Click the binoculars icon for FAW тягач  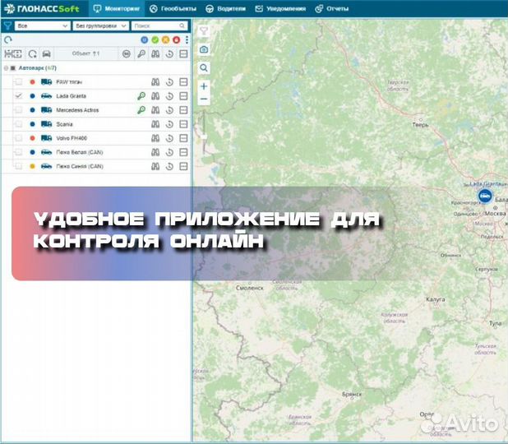[155, 82]
